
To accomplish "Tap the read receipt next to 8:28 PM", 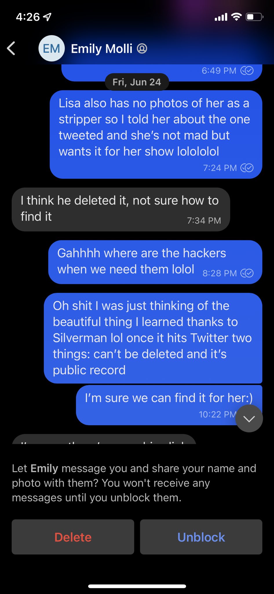I will 247,273.
